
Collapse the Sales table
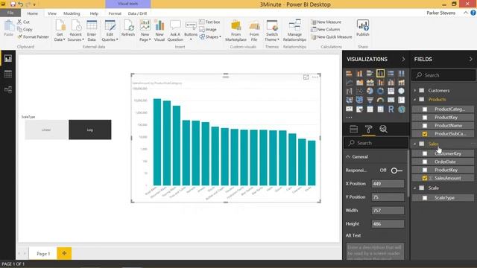click(415, 144)
